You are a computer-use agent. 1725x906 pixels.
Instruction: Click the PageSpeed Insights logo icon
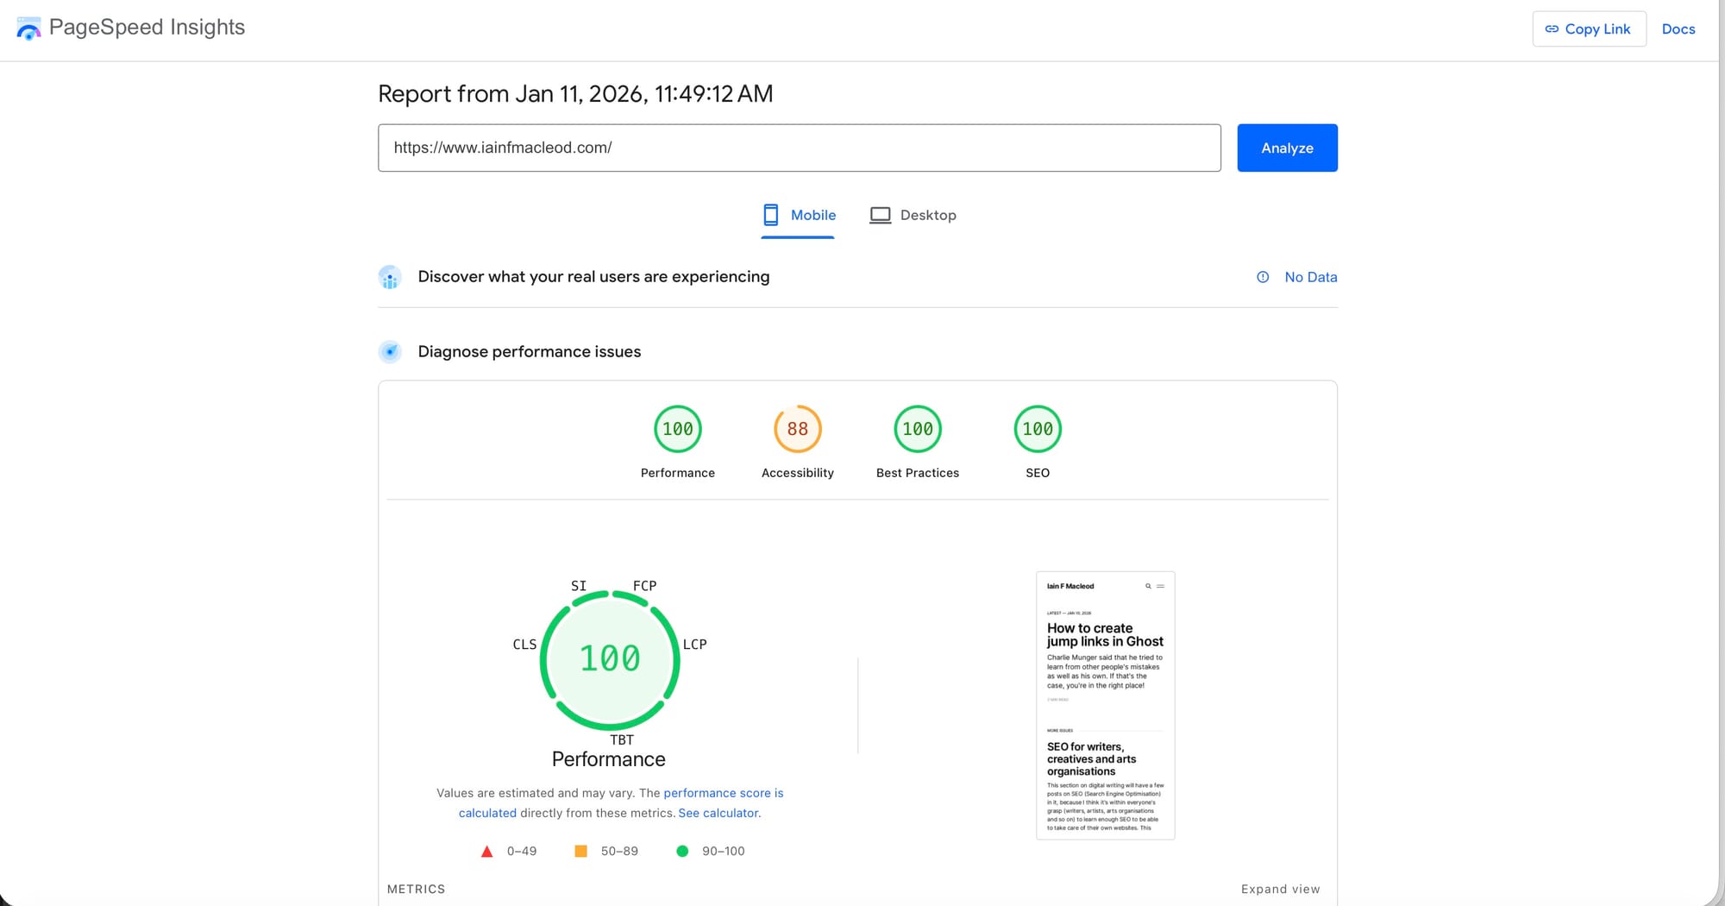point(28,28)
